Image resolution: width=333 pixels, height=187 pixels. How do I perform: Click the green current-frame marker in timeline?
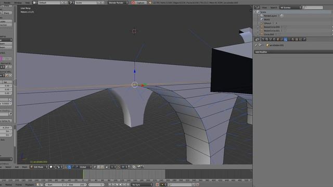coord(83,174)
